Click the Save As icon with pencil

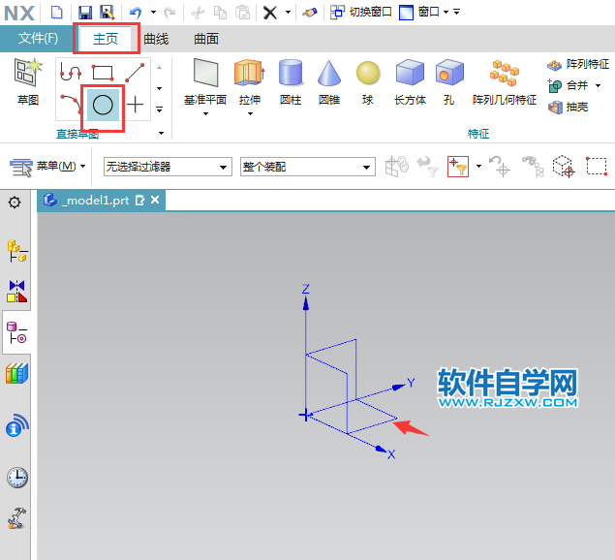(x=107, y=13)
